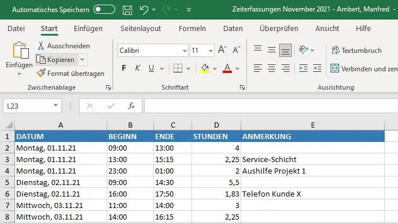Viewport: 398px width, 223px height.
Task: Toggle bottom vertical alignment button
Action: [x=286, y=51]
